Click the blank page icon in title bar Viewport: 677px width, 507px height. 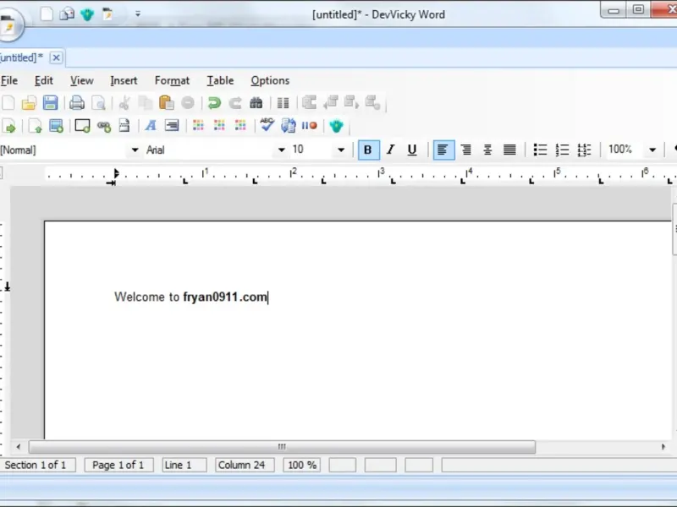[x=47, y=14]
